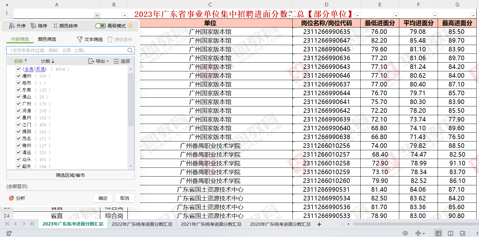479x237 pixels.
Task: Uncheck the 汕头 checkbox
Action: pyautogui.click(x=18, y=159)
